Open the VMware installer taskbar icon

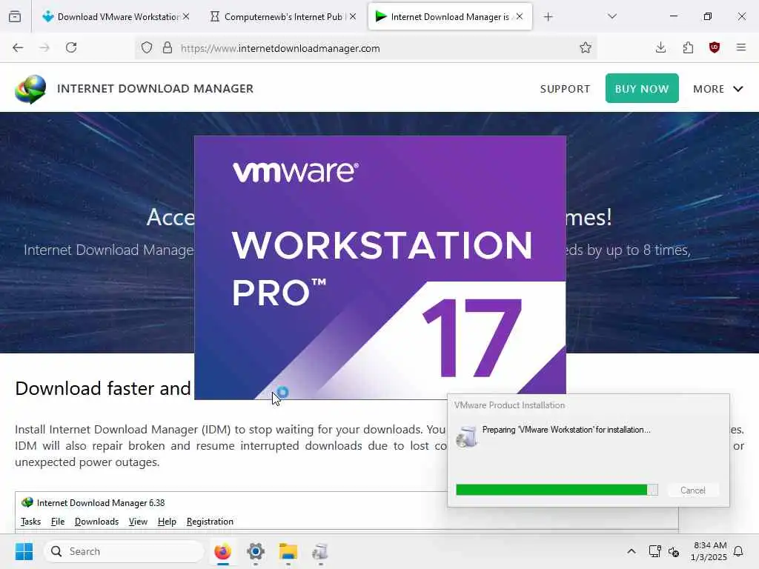(x=320, y=551)
